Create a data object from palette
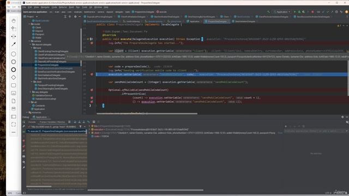This screenshot has width=349, height=196. click(x=14, y=101)
